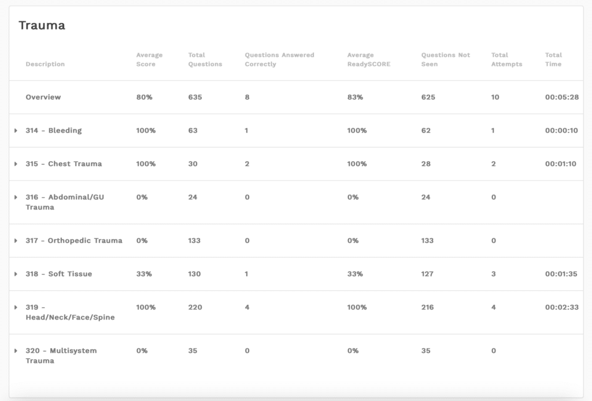Viewport: 592px width, 401px height.
Task: Select the 317 - Orthopedic Trauma label
Action: (x=74, y=241)
